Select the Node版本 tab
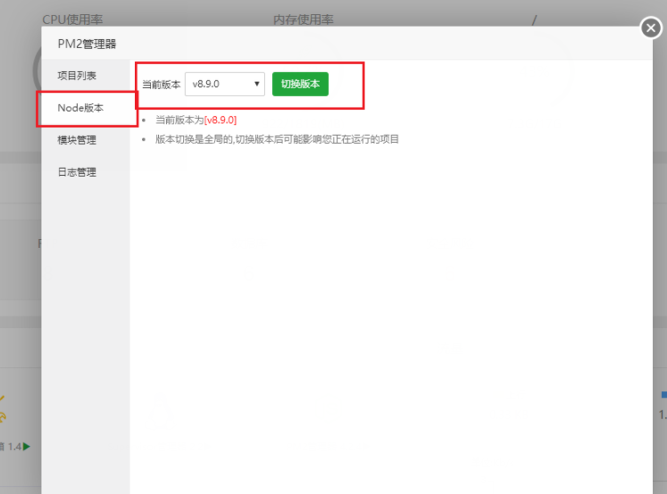Image resolution: width=667 pixels, height=494 pixels. [x=86, y=108]
